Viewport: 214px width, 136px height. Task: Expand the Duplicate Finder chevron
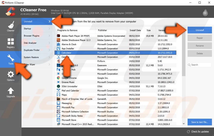49,50
